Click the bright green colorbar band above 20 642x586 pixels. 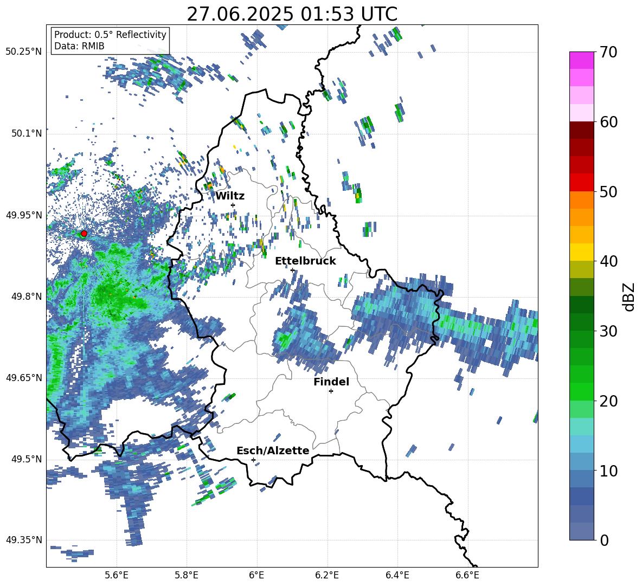click(581, 392)
